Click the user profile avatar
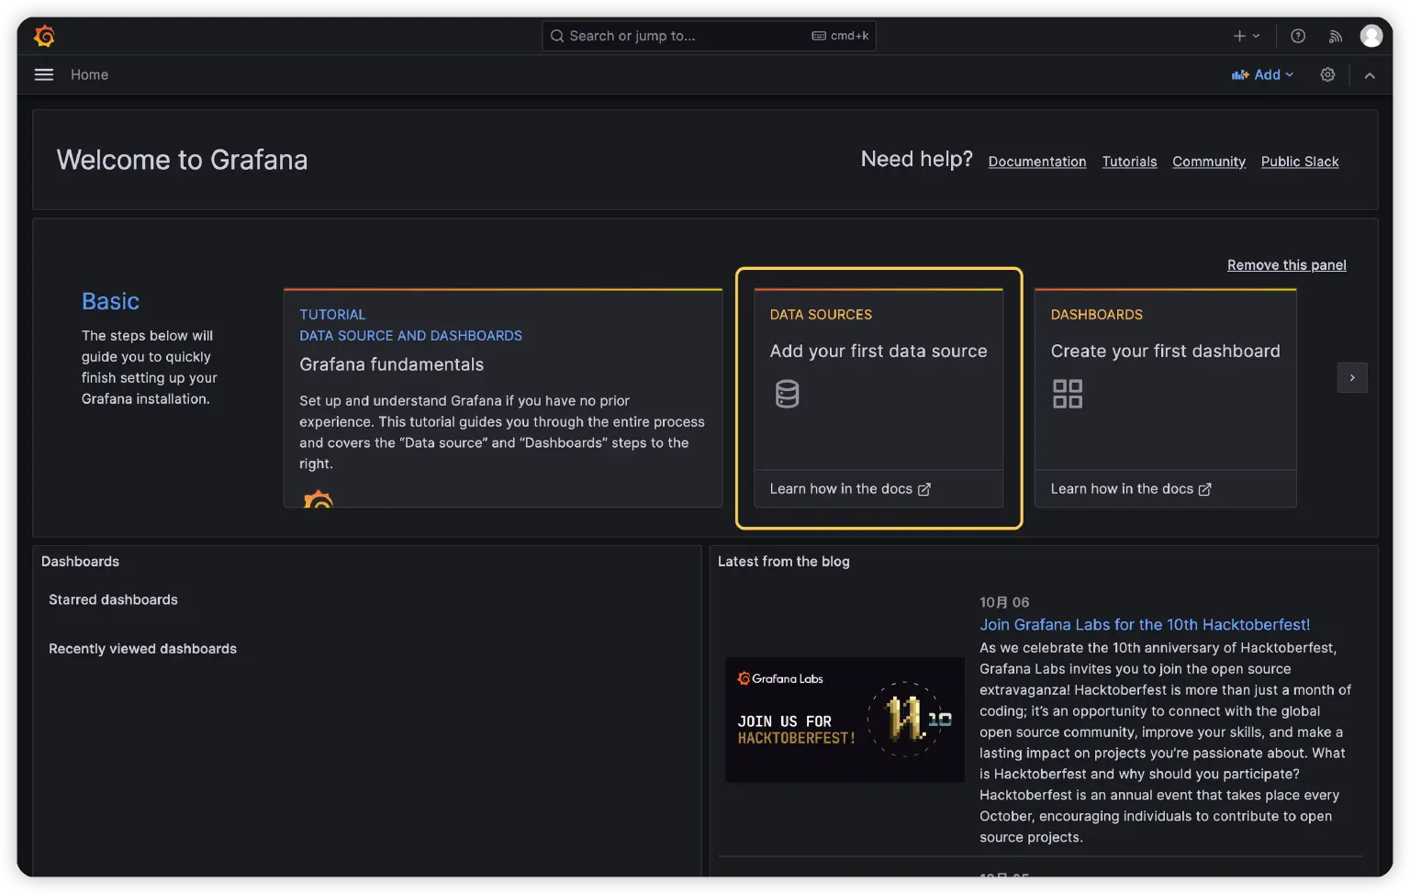The image size is (1410, 894). point(1371,36)
